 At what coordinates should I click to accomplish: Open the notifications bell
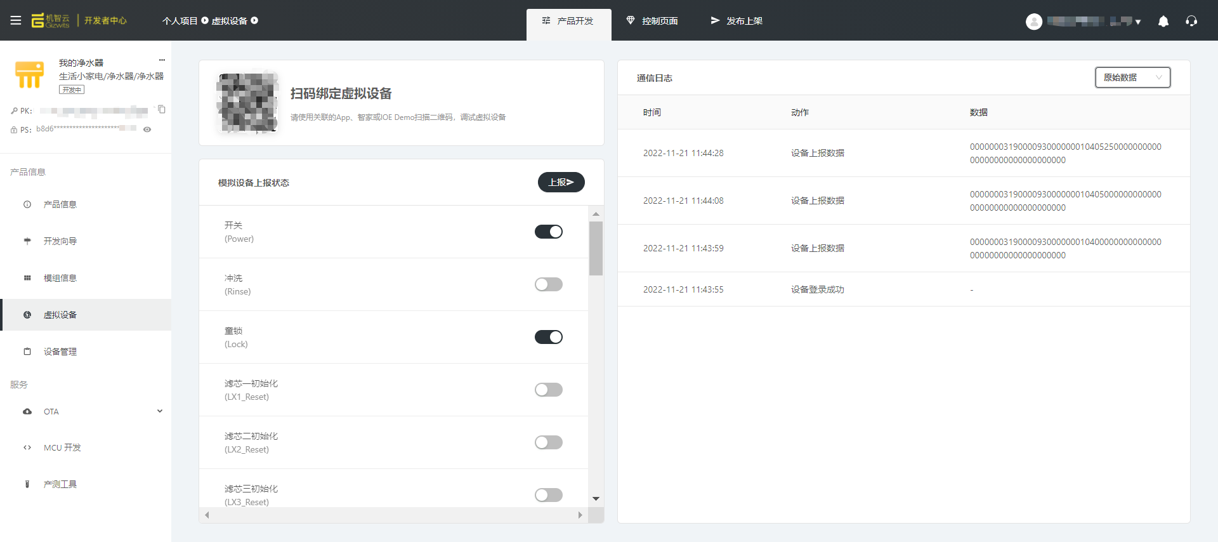pos(1163,21)
